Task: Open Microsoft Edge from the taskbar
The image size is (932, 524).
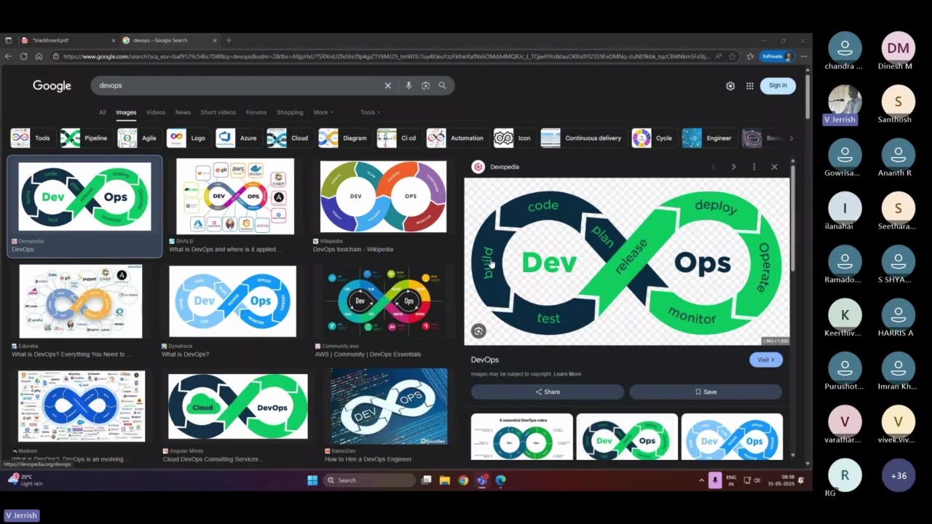Action: tap(501, 480)
